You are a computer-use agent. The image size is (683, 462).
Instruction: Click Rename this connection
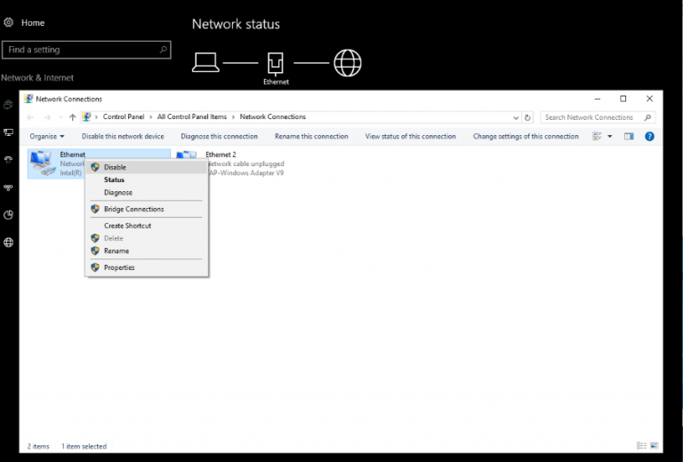(x=311, y=137)
